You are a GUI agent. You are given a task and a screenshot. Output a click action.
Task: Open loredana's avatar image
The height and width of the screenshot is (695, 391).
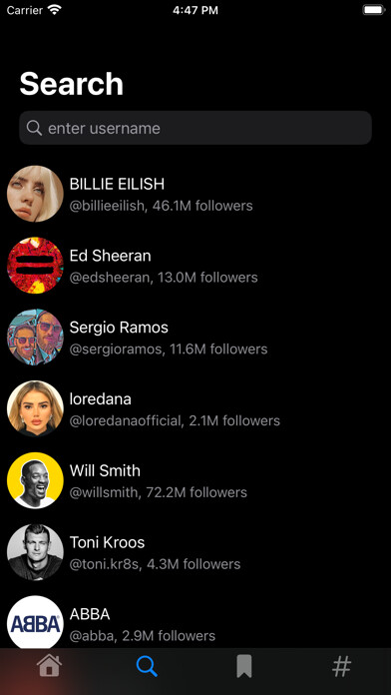[35, 409]
